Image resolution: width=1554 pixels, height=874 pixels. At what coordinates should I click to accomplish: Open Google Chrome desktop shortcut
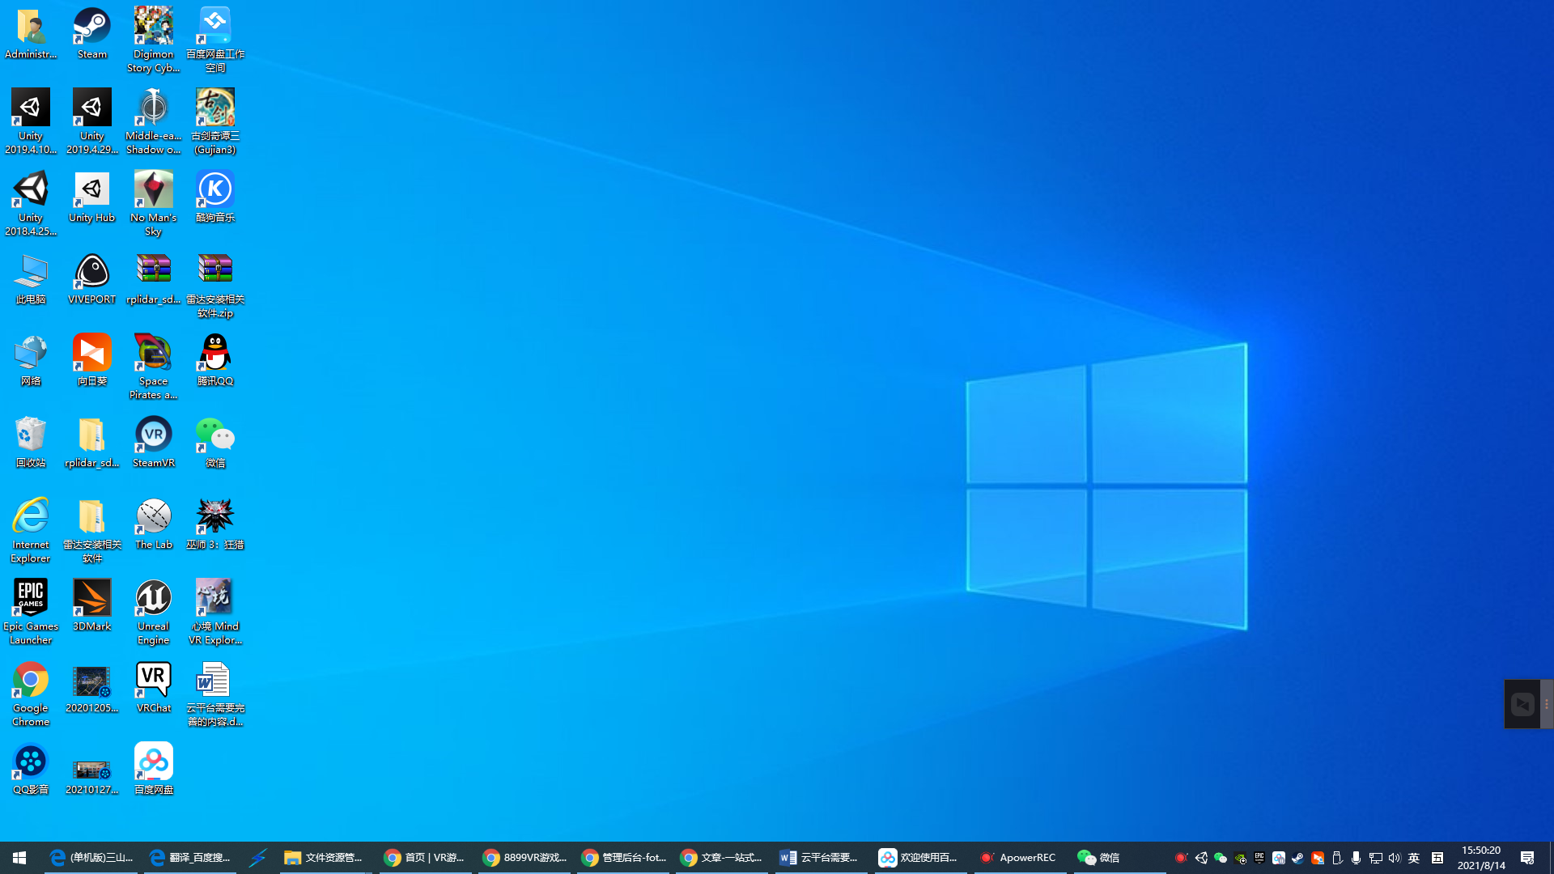click(x=31, y=694)
